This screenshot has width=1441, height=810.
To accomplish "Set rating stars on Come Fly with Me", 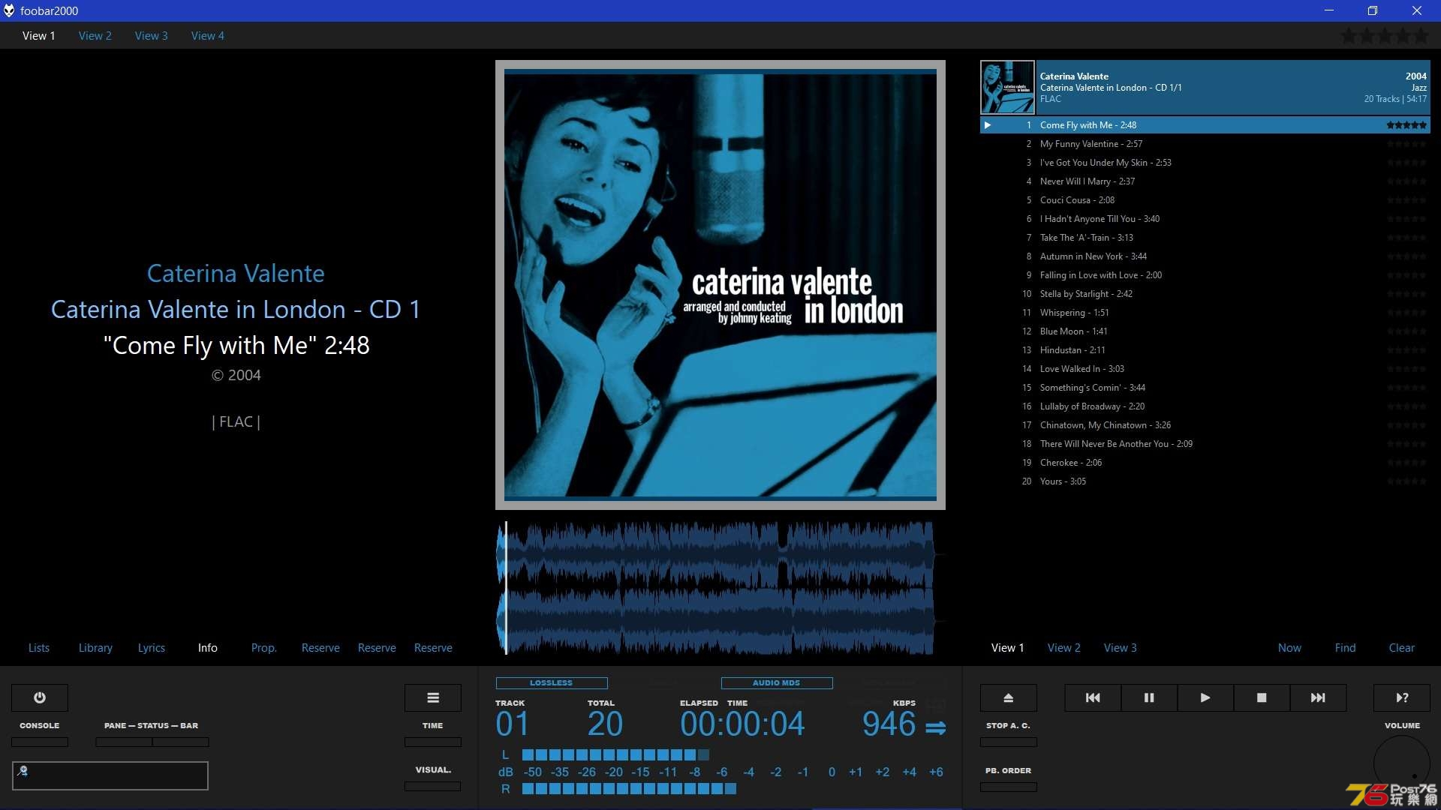I will point(1406,125).
